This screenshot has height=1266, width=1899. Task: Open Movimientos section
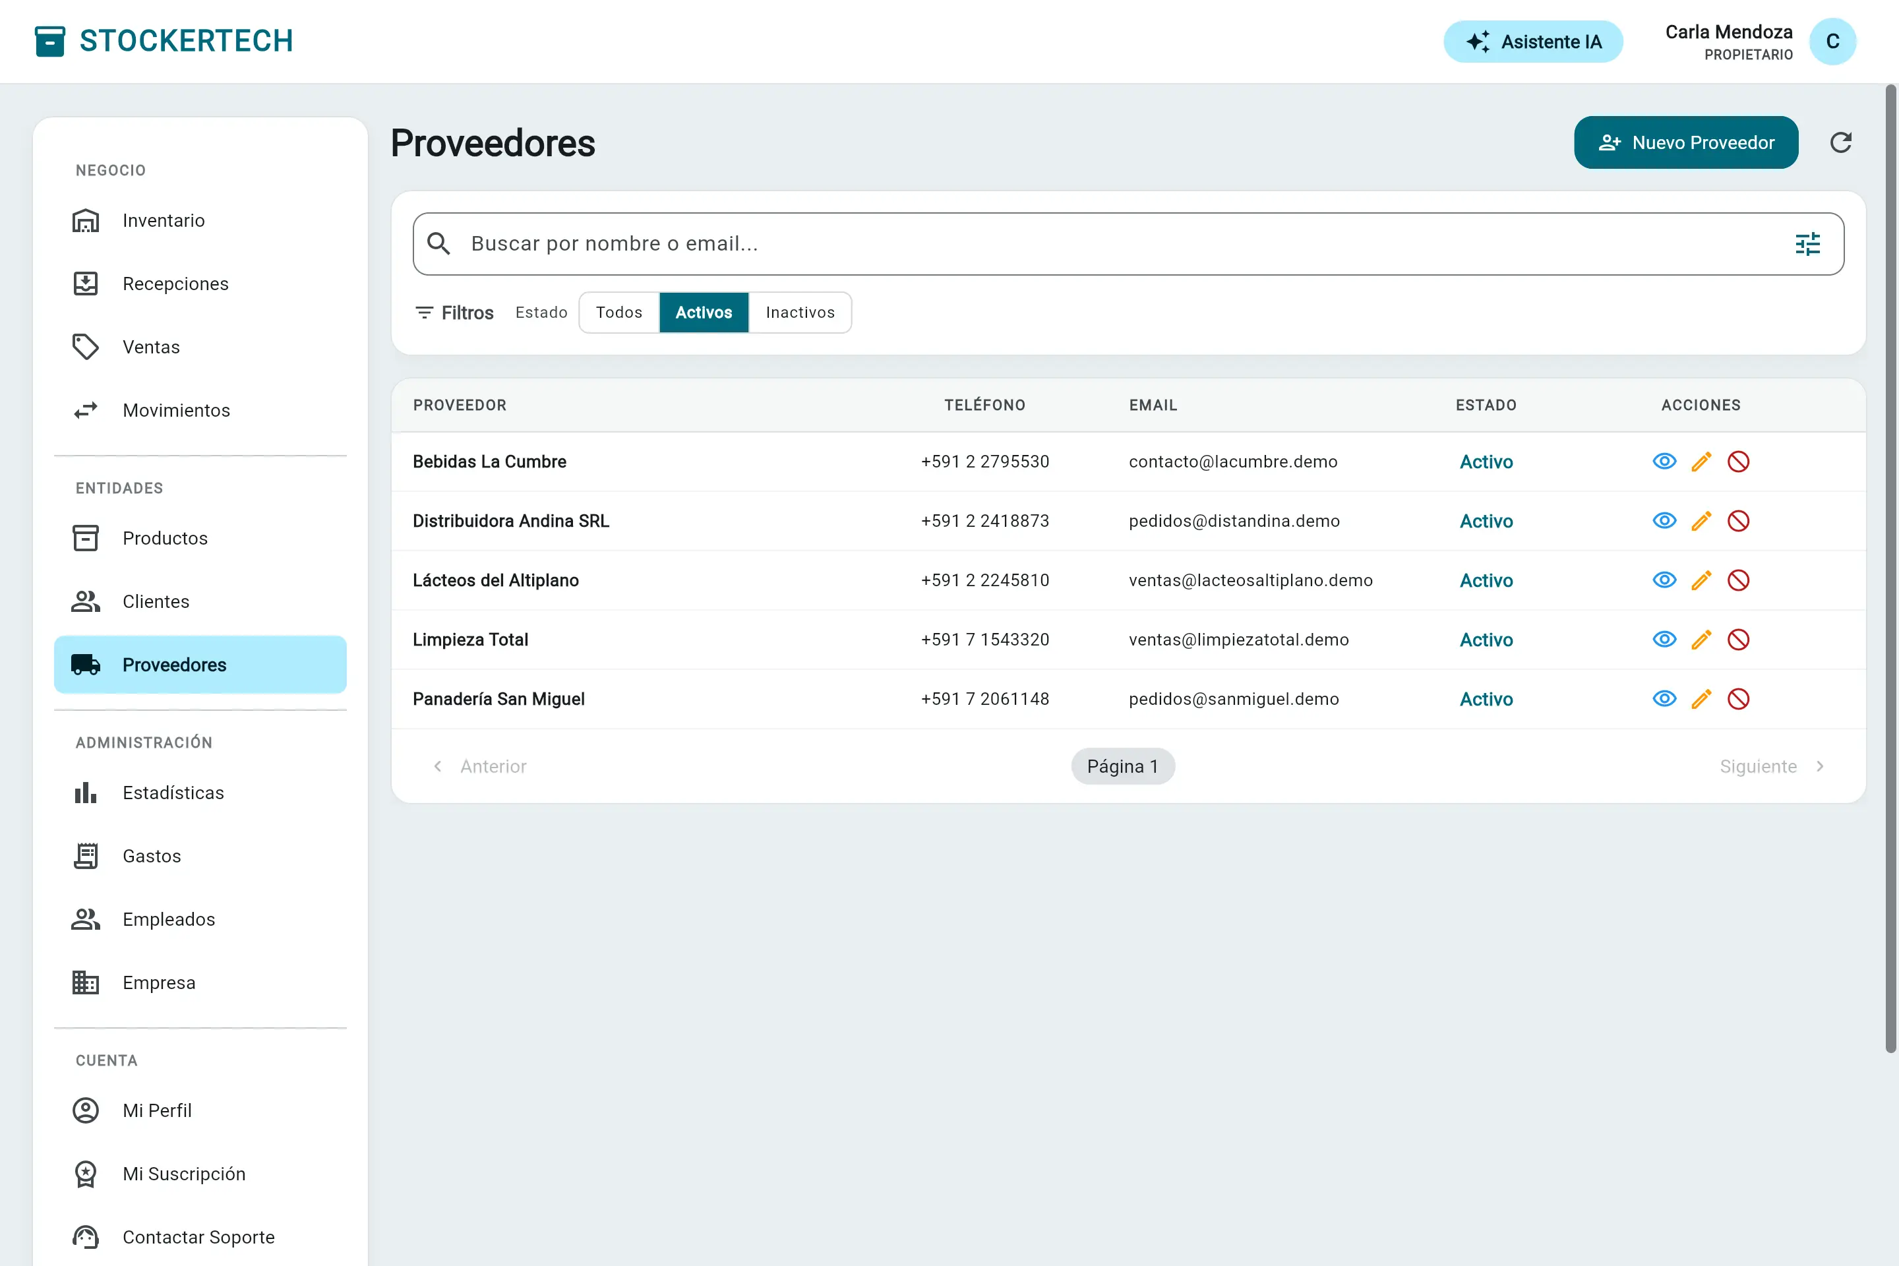[200, 410]
